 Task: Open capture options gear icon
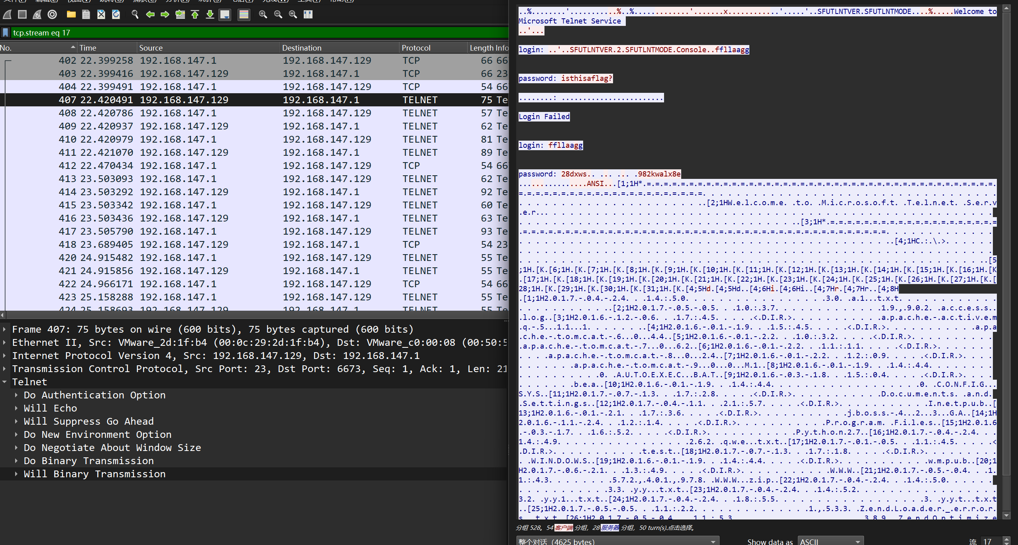pos(52,15)
